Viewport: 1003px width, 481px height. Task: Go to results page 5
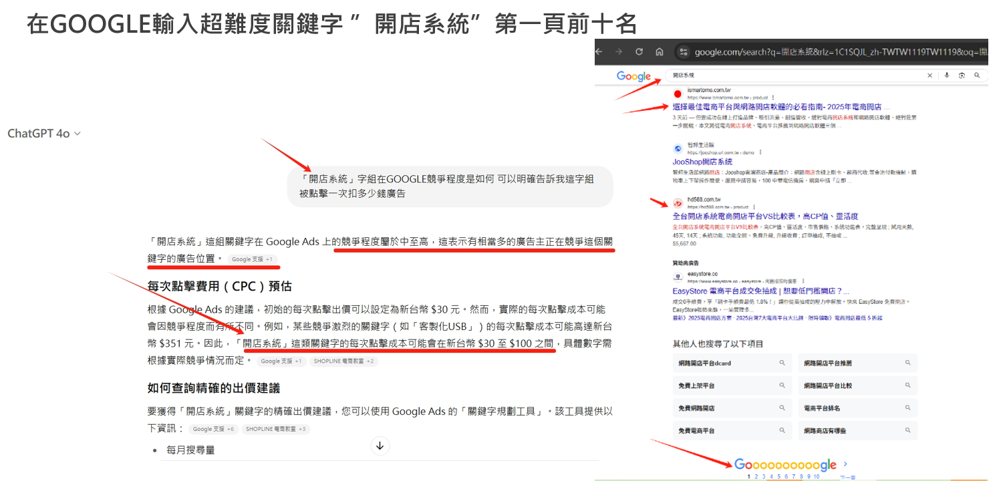pos(778,476)
